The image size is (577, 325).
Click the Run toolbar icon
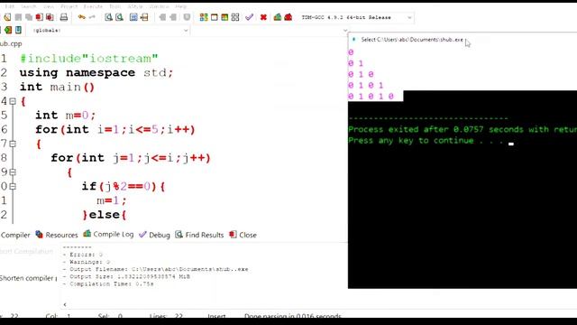215,17
